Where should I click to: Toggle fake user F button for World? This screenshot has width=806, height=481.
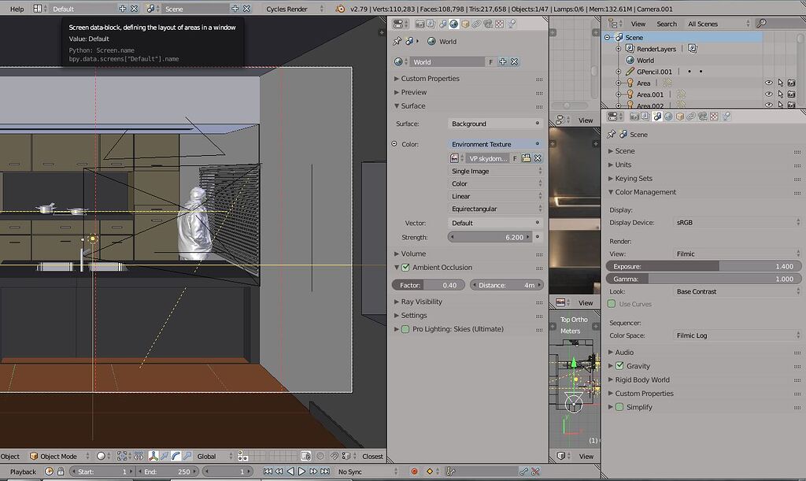click(491, 61)
